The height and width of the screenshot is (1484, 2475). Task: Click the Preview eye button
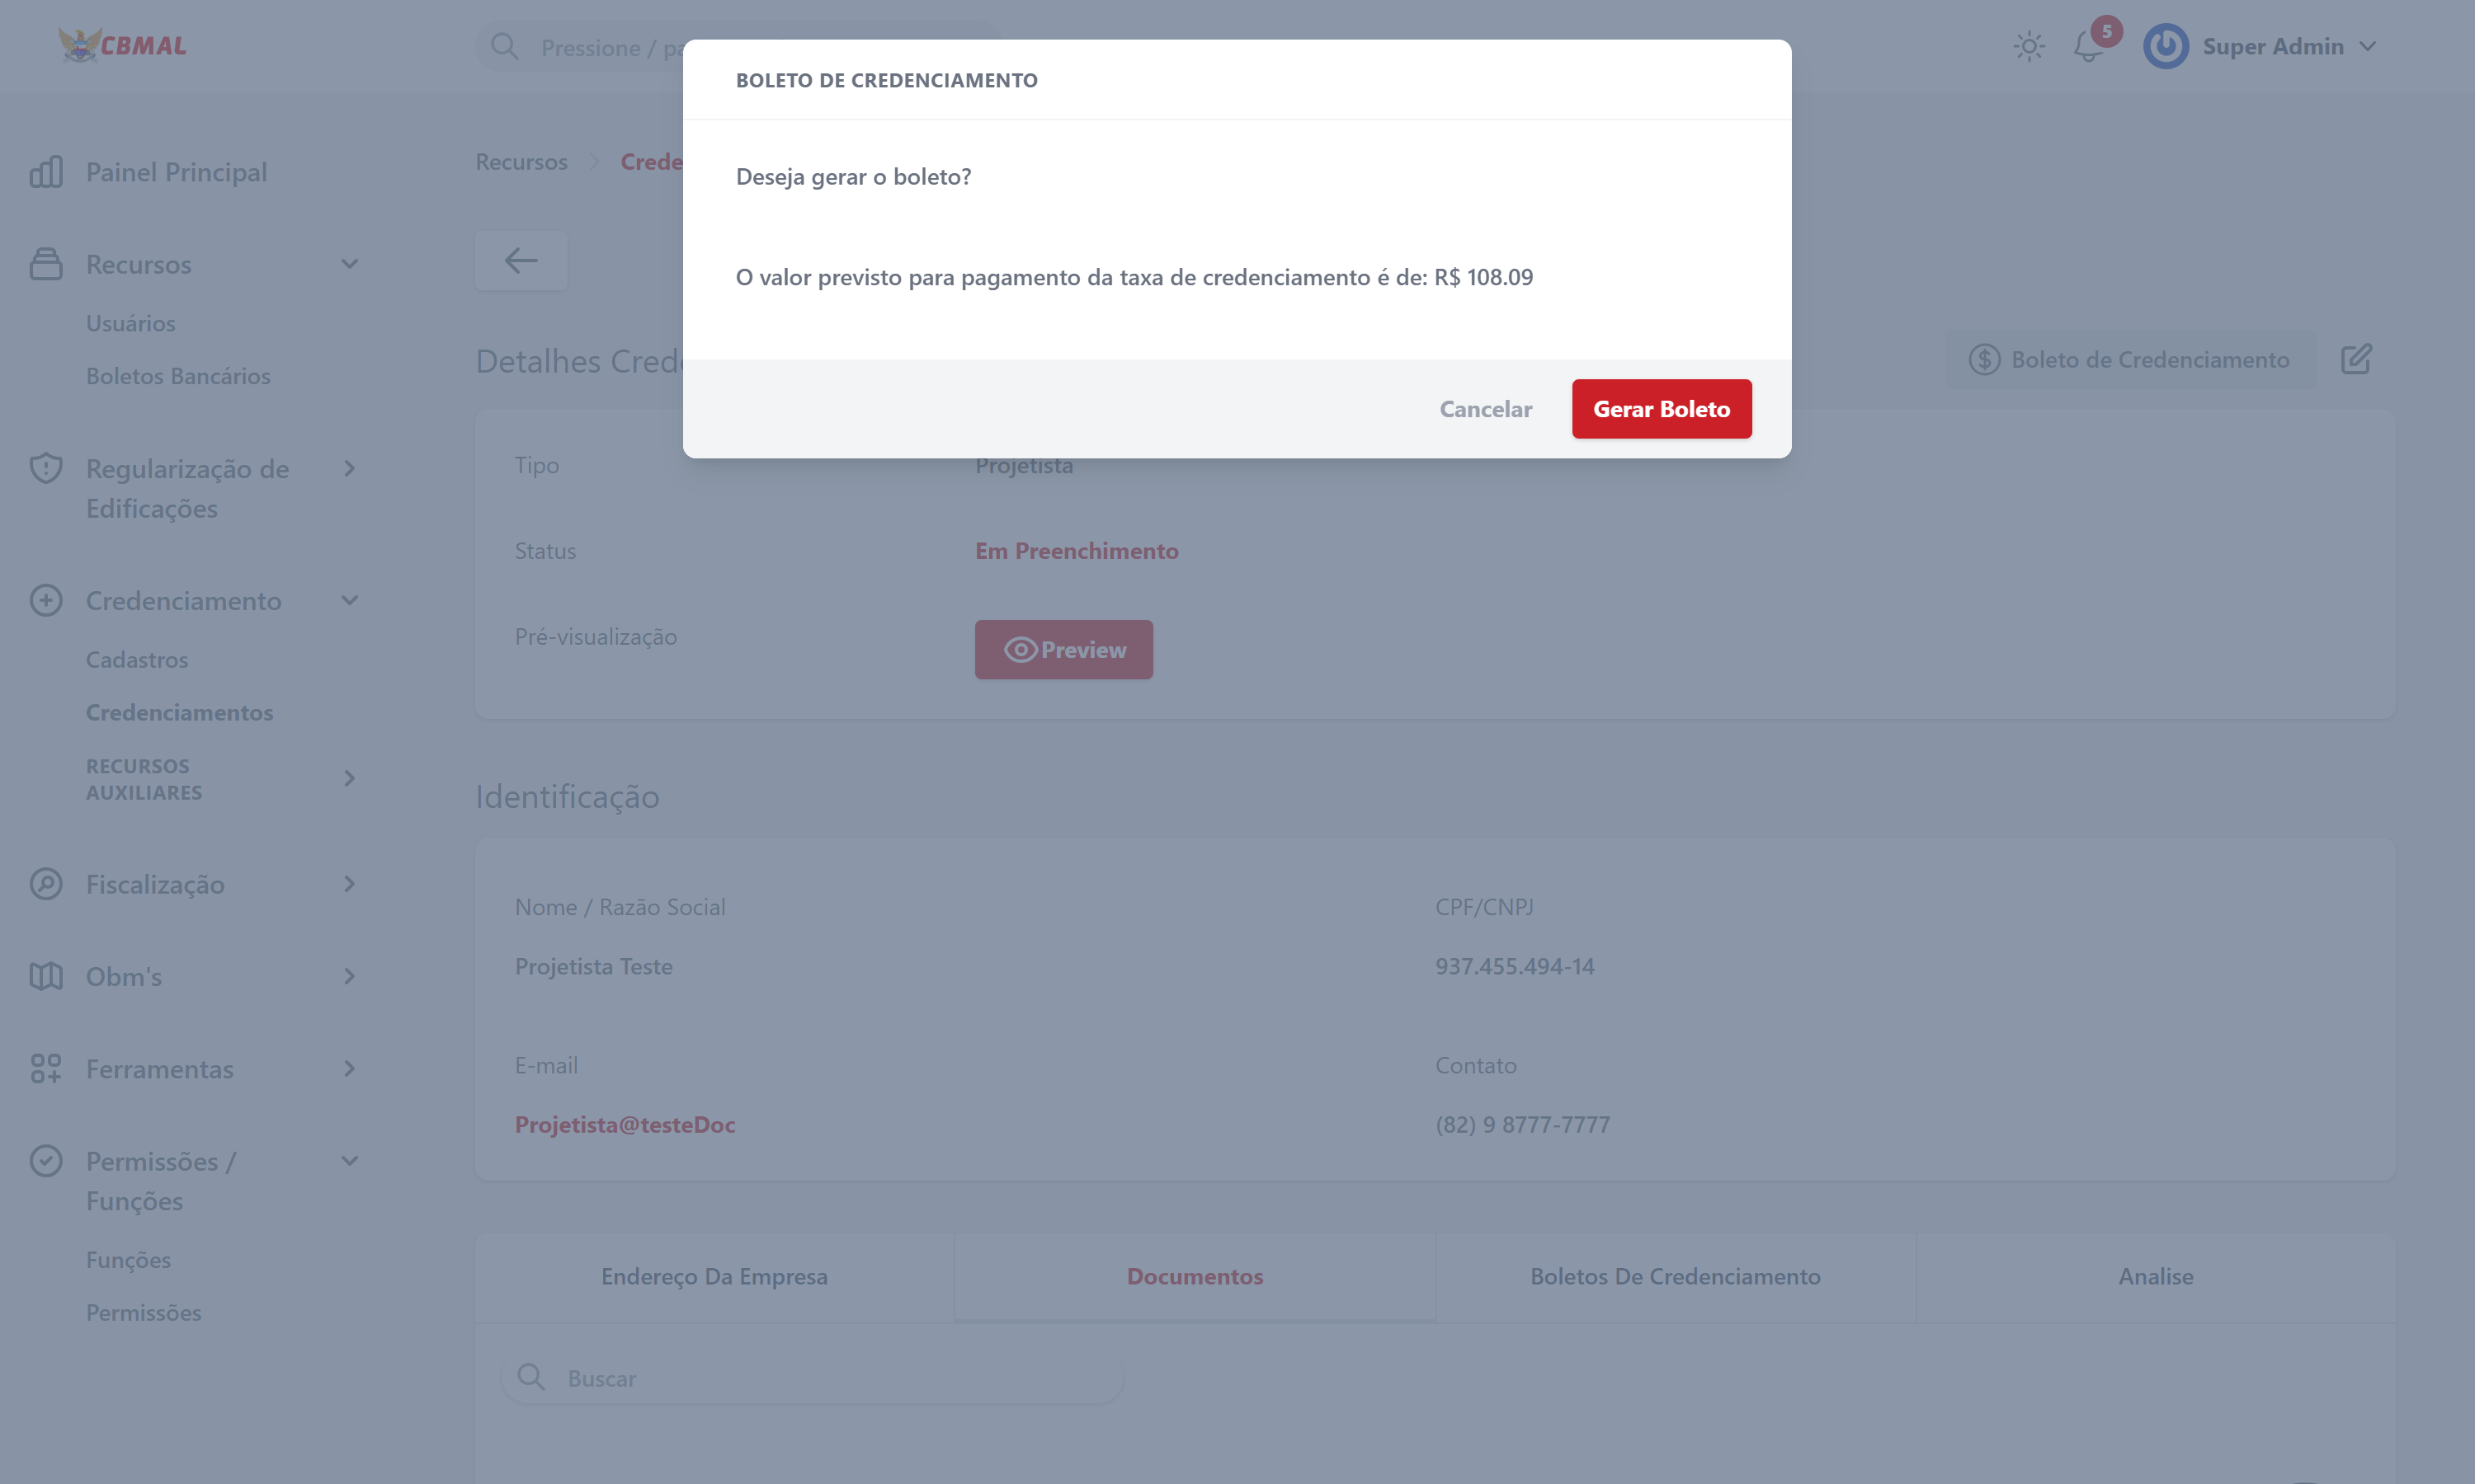[1063, 650]
